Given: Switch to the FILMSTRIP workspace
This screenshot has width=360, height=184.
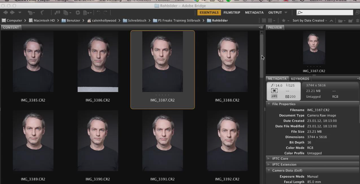Looking at the screenshot, I should [232, 12].
